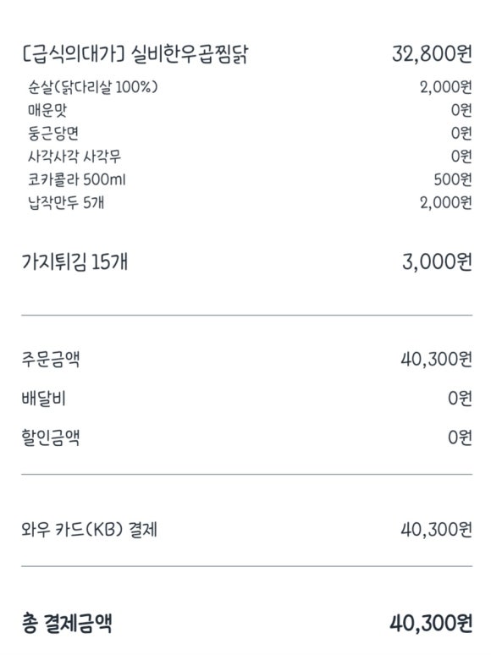The height and width of the screenshot is (655, 491).
Task: Click the 32,800원 price
Action: coord(432,54)
